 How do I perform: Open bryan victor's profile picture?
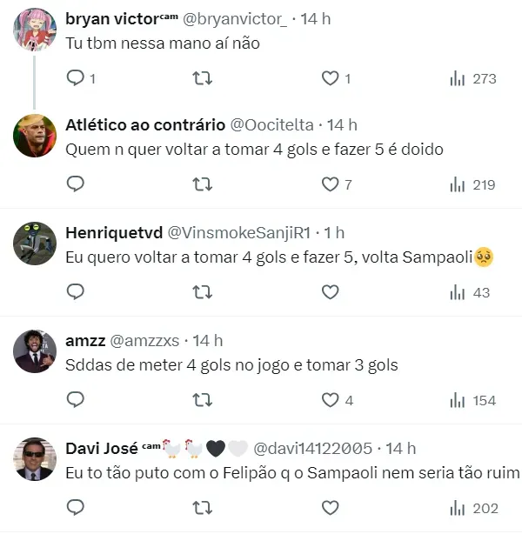pyautogui.click(x=36, y=30)
